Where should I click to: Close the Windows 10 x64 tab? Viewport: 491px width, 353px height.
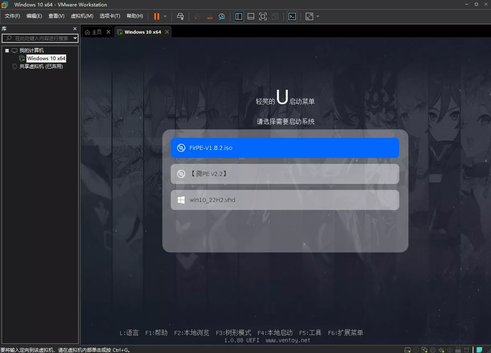(167, 32)
